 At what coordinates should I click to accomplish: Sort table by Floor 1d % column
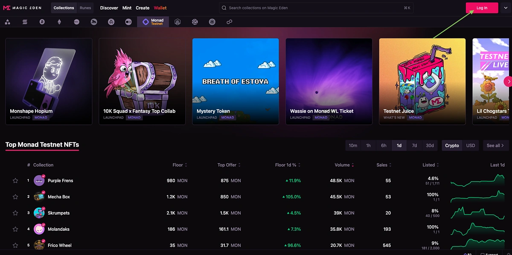coord(288,165)
